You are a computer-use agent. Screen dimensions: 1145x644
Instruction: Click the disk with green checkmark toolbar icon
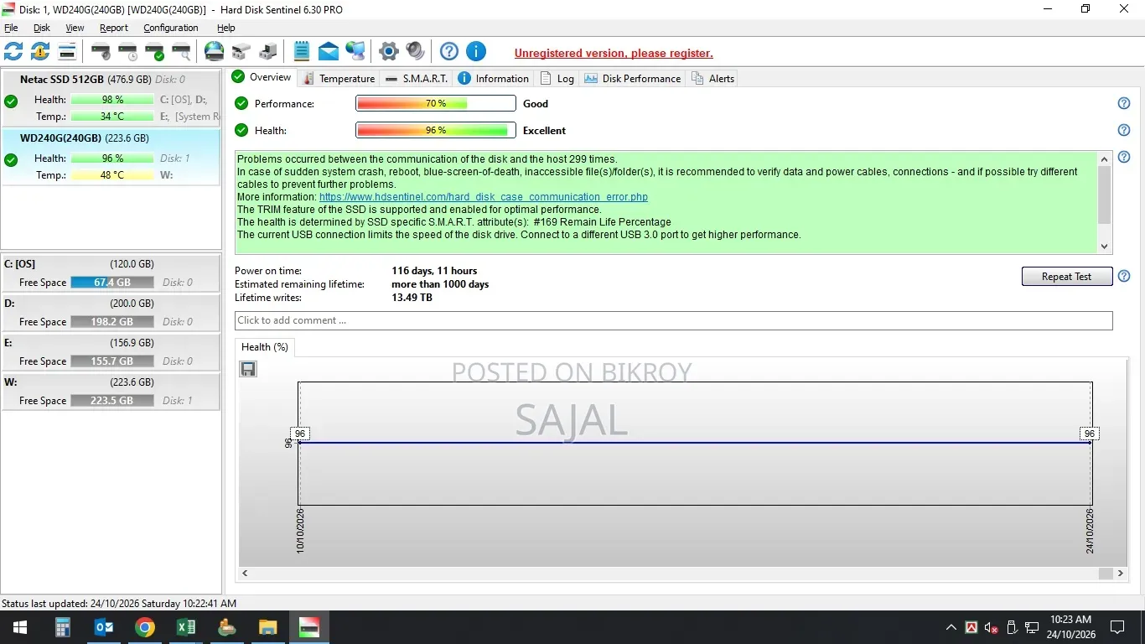(154, 51)
